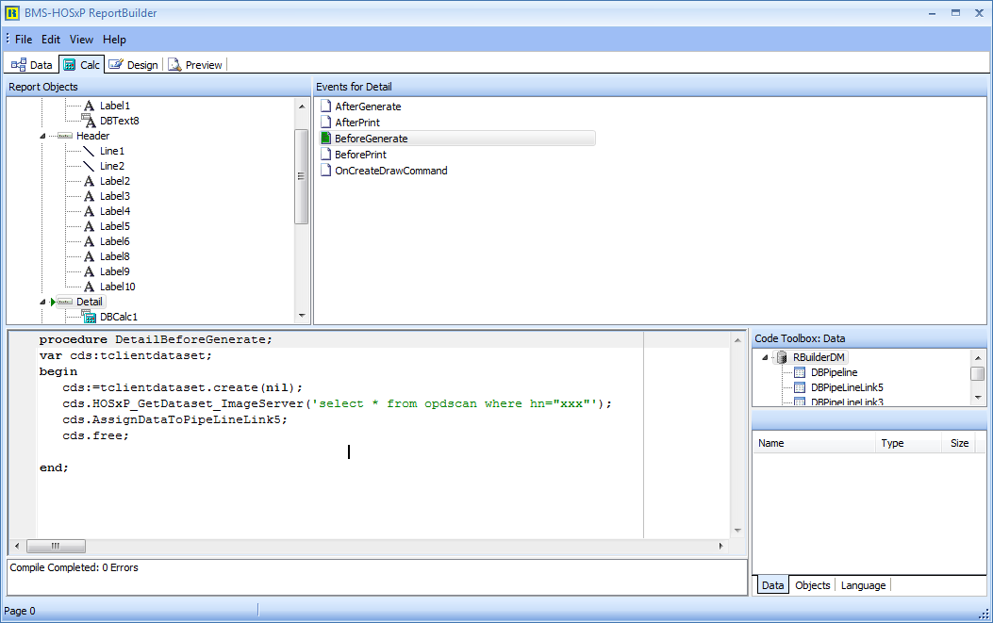Click the Label3 text icon

click(x=90, y=196)
